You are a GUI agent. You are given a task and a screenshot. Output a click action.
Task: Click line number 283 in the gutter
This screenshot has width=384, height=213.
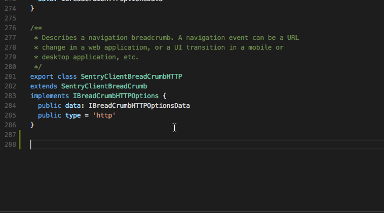click(x=10, y=96)
